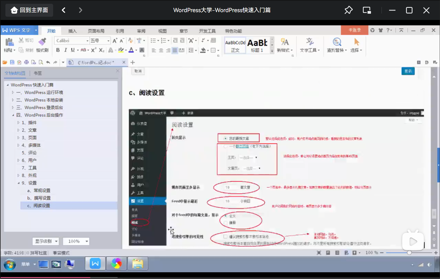Select the 一个静态页面 radio option
Screen dimensions: 440x279
225,146
